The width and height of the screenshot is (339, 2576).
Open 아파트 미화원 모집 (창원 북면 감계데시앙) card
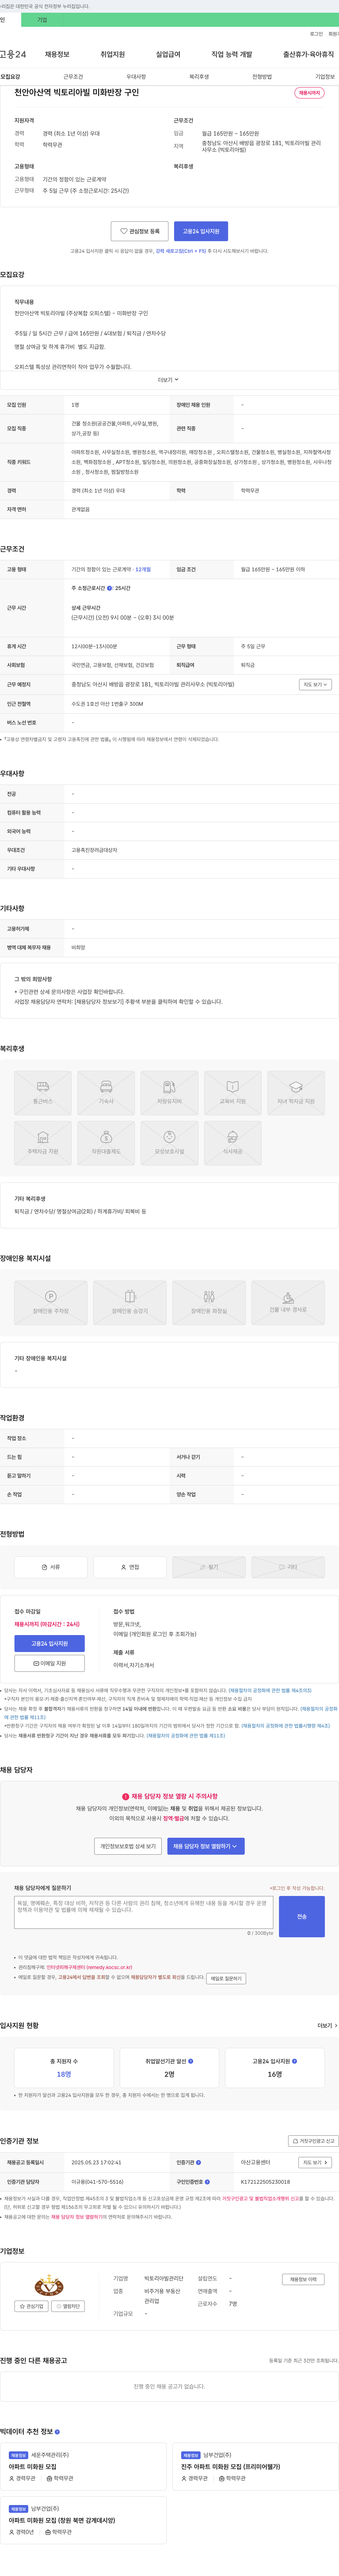click(x=83, y=2520)
